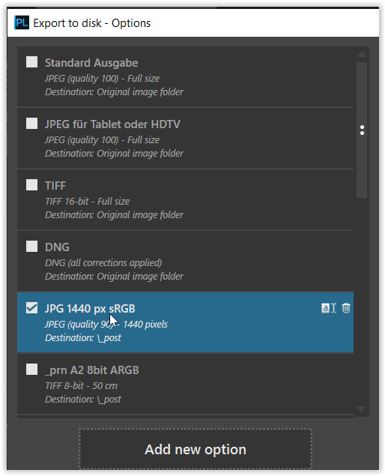Open the three-dot panel handle on right edge
385x476 pixels.
click(362, 130)
